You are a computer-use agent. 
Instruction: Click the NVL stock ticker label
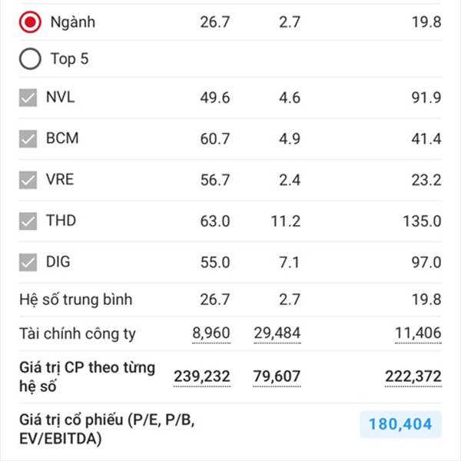coord(60,98)
